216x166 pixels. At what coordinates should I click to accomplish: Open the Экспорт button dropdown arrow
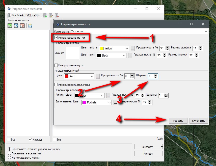click(x=162, y=147)
